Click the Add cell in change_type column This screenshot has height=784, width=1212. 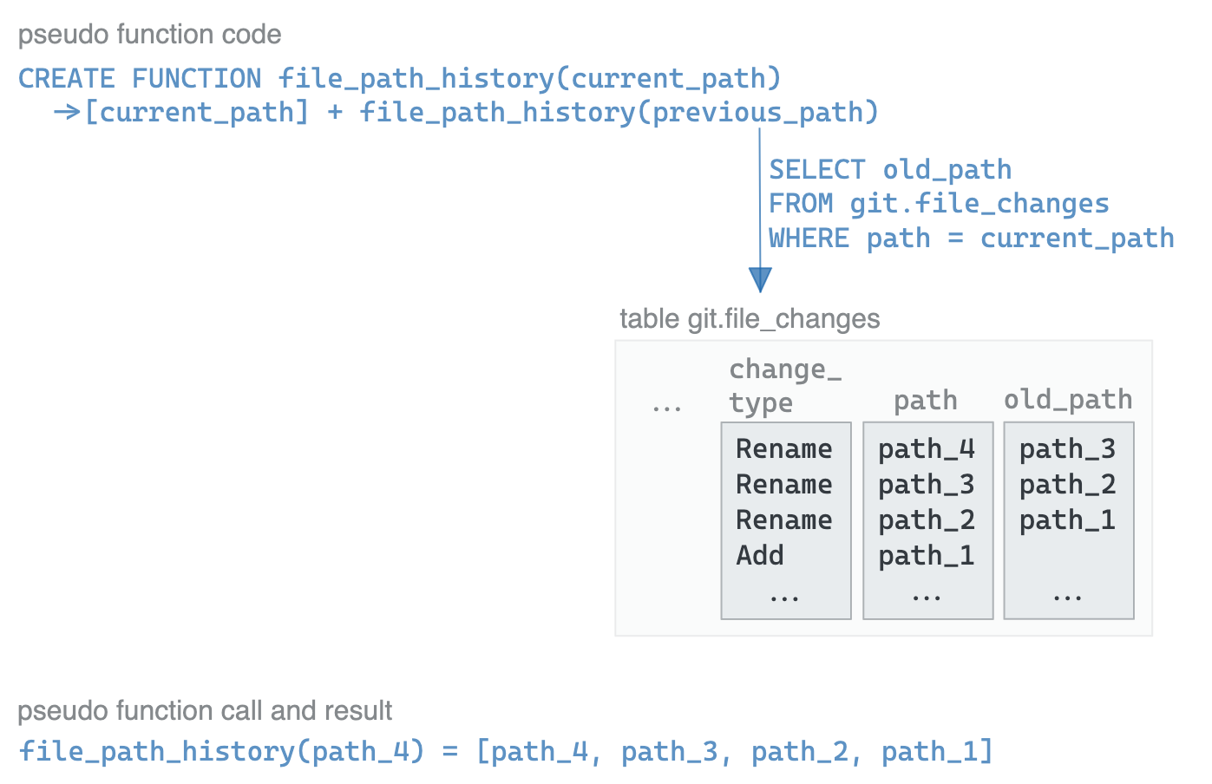click(x=759, y=556)
